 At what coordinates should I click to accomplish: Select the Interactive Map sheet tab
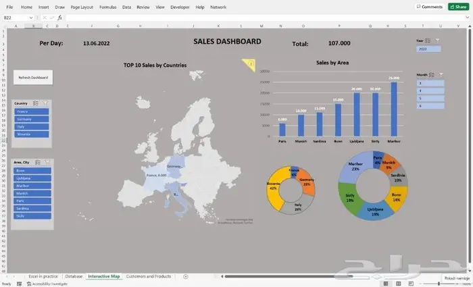point(104,276)
